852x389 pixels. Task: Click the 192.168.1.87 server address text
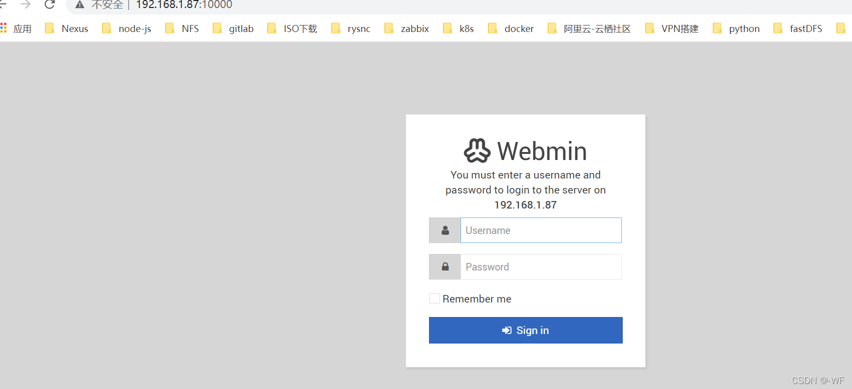click(526, 205)
